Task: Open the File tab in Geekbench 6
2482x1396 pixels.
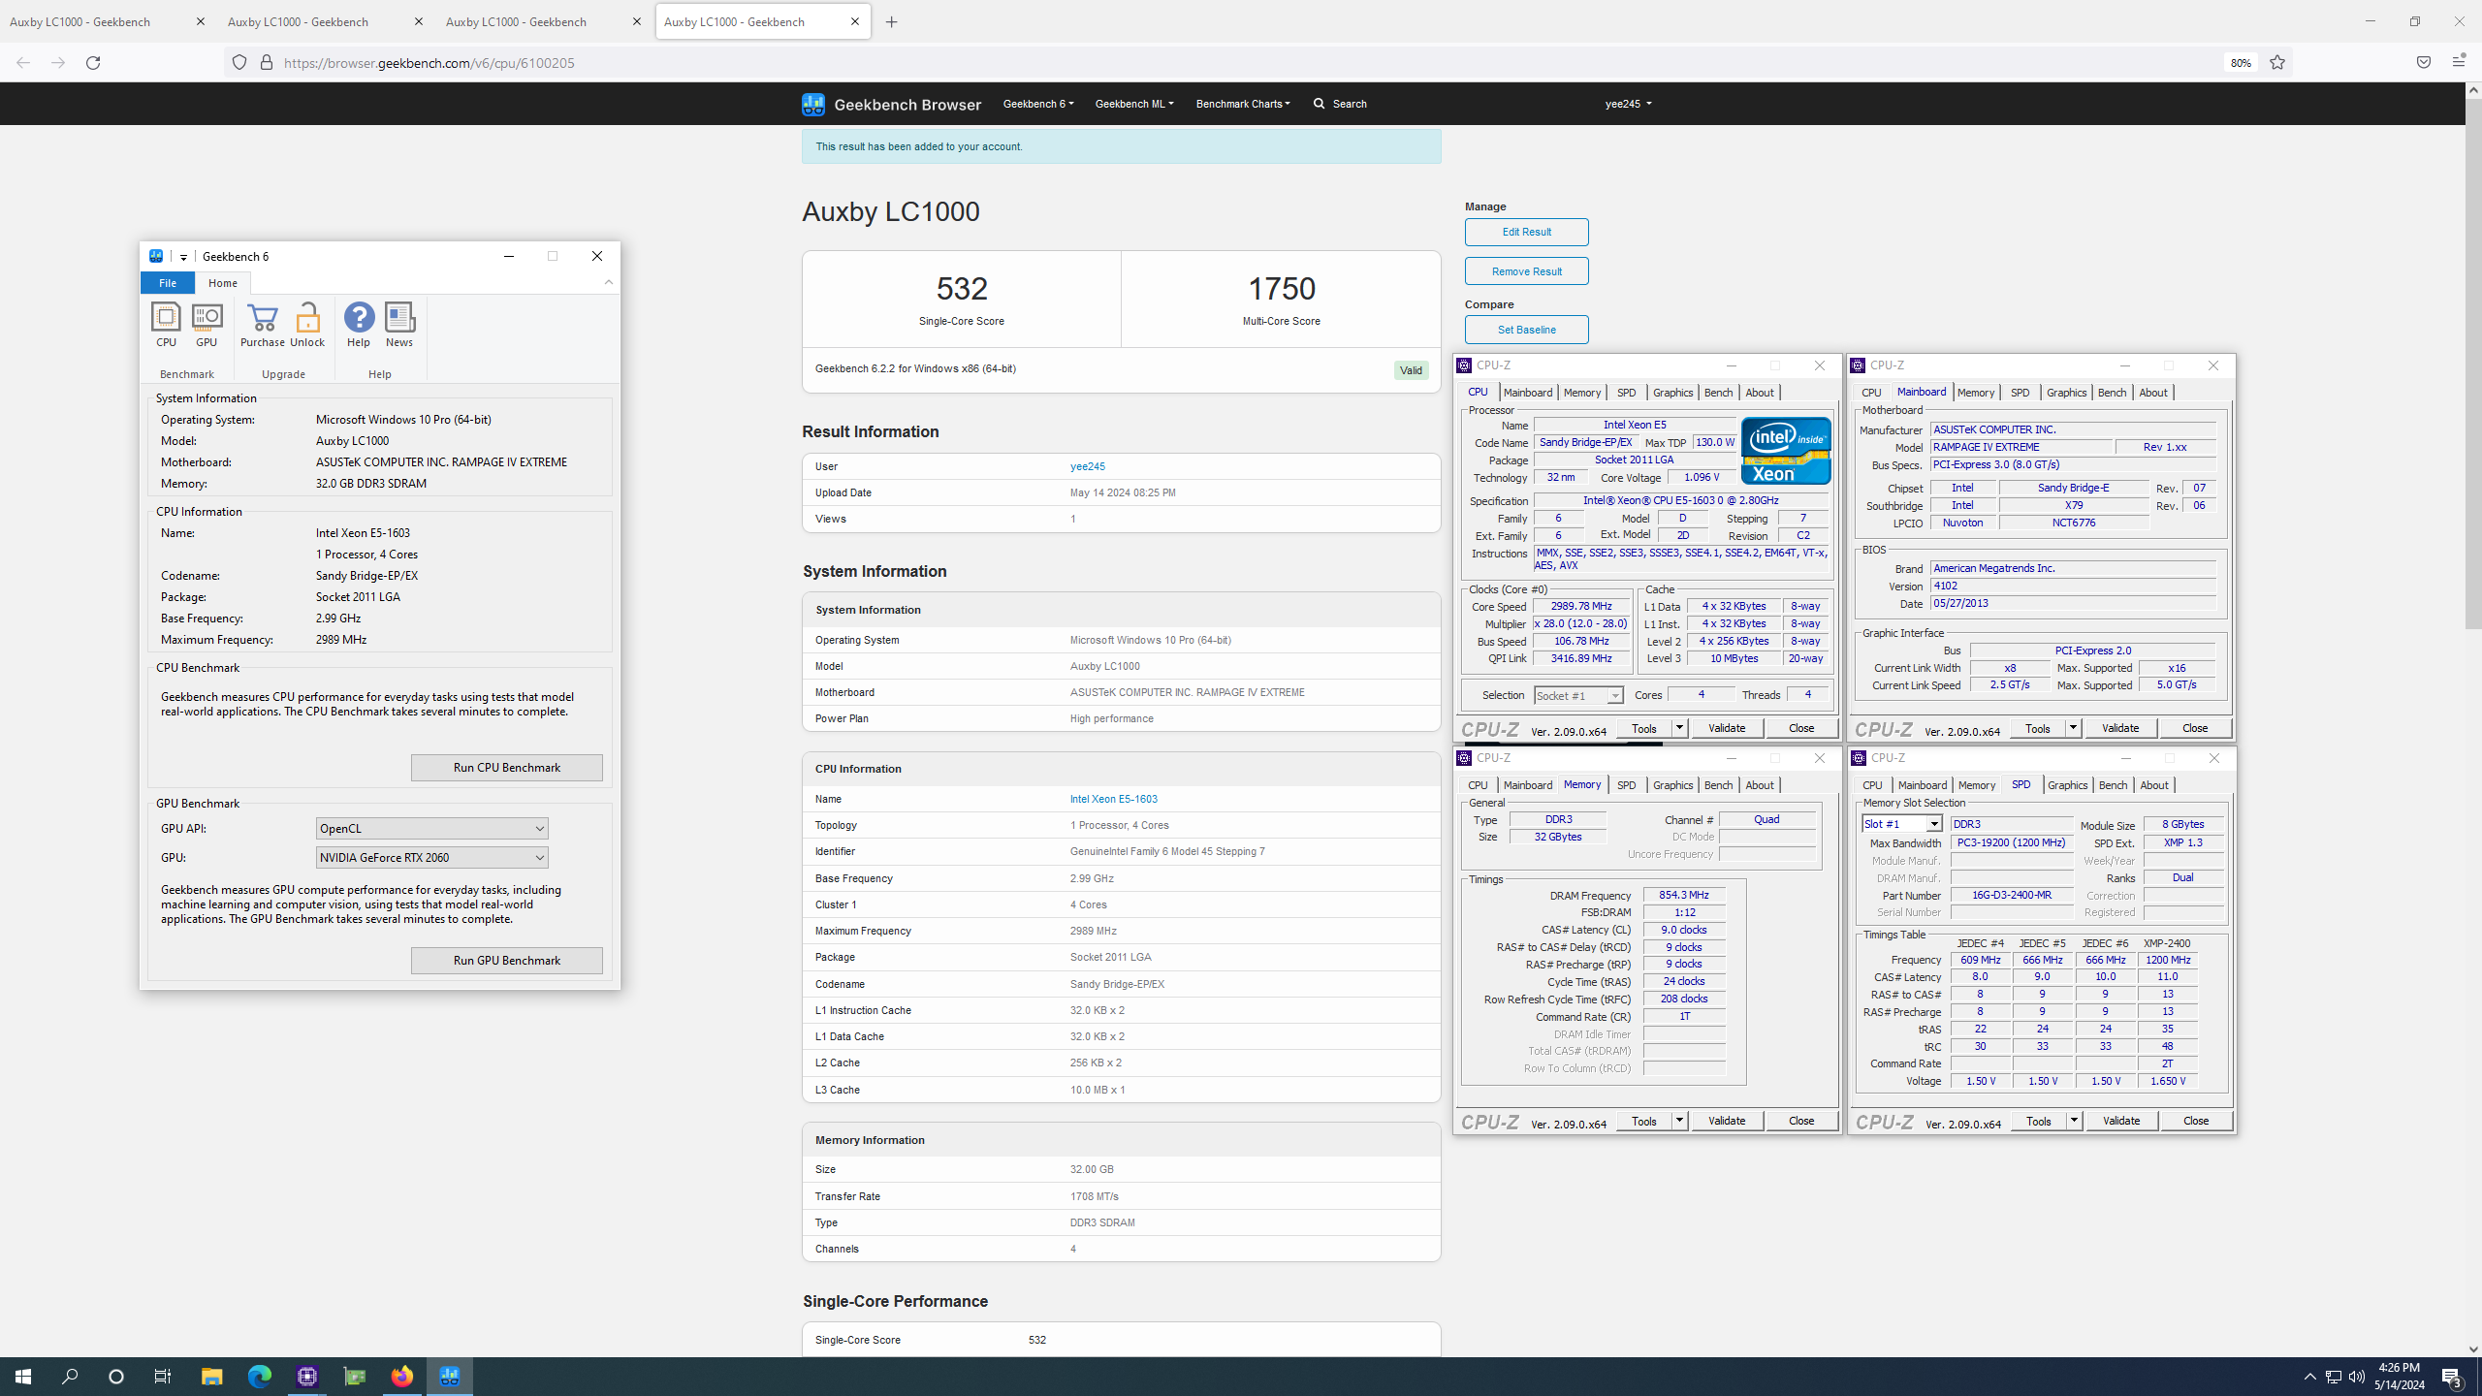Action: (x=168, y=283)
